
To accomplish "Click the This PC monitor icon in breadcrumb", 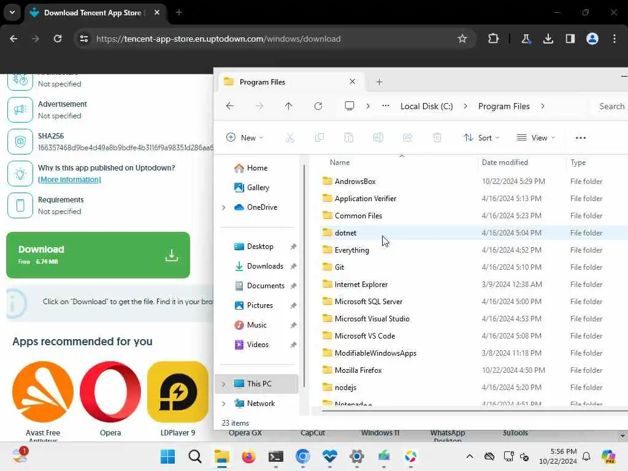I will pos(349,105).
